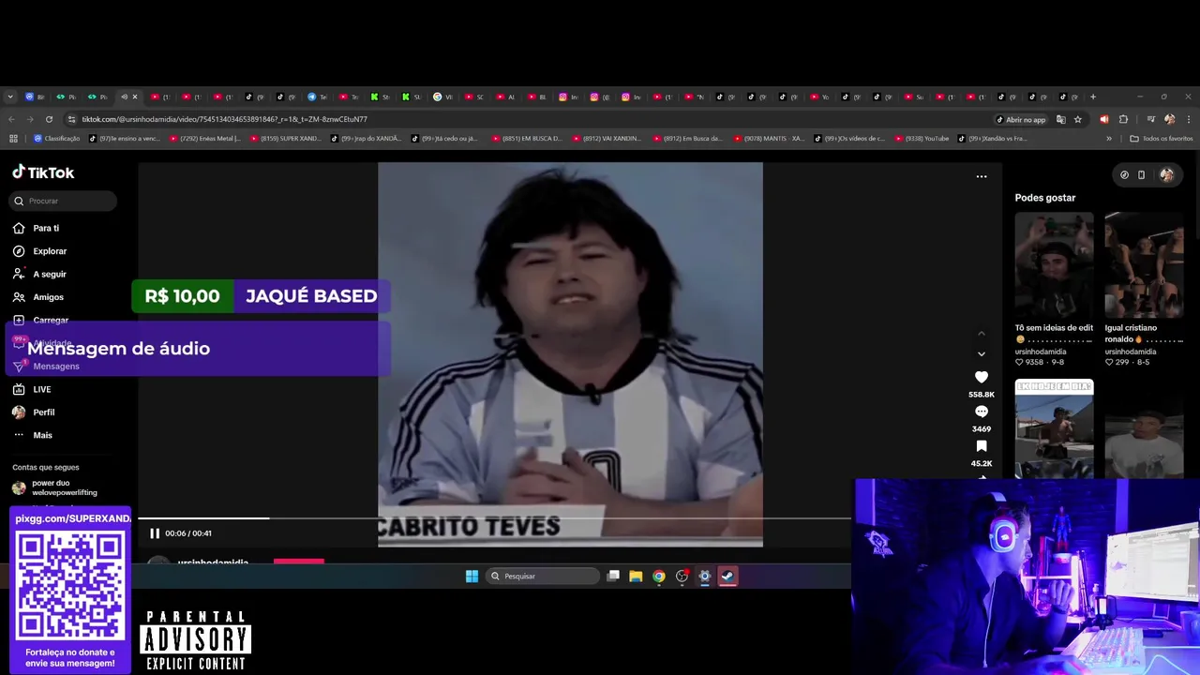Open the '(9338) YouTube' bookmark

pyautogui.click(x=922, y=139)
